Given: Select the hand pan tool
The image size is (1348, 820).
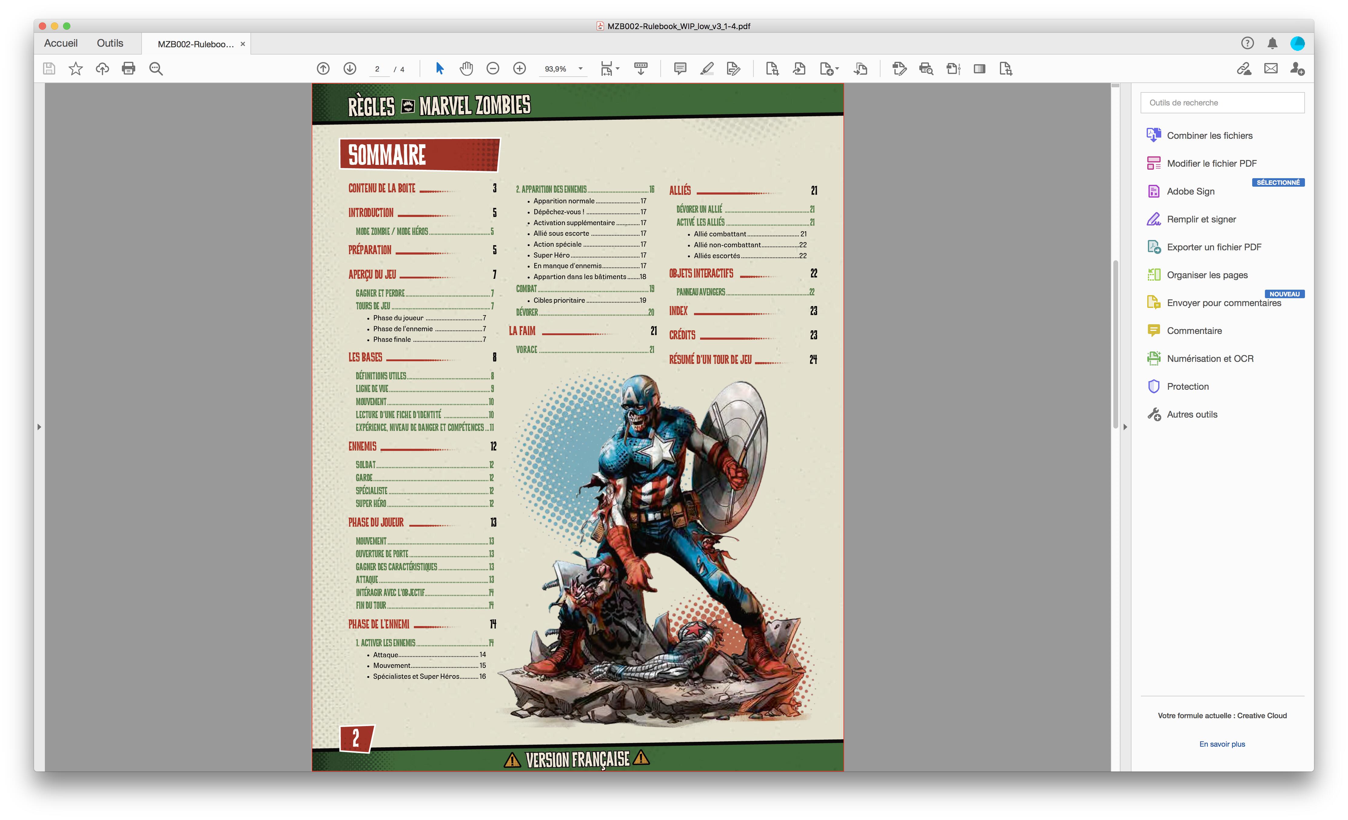Looking at the screenshot, I should coord(466,68).
